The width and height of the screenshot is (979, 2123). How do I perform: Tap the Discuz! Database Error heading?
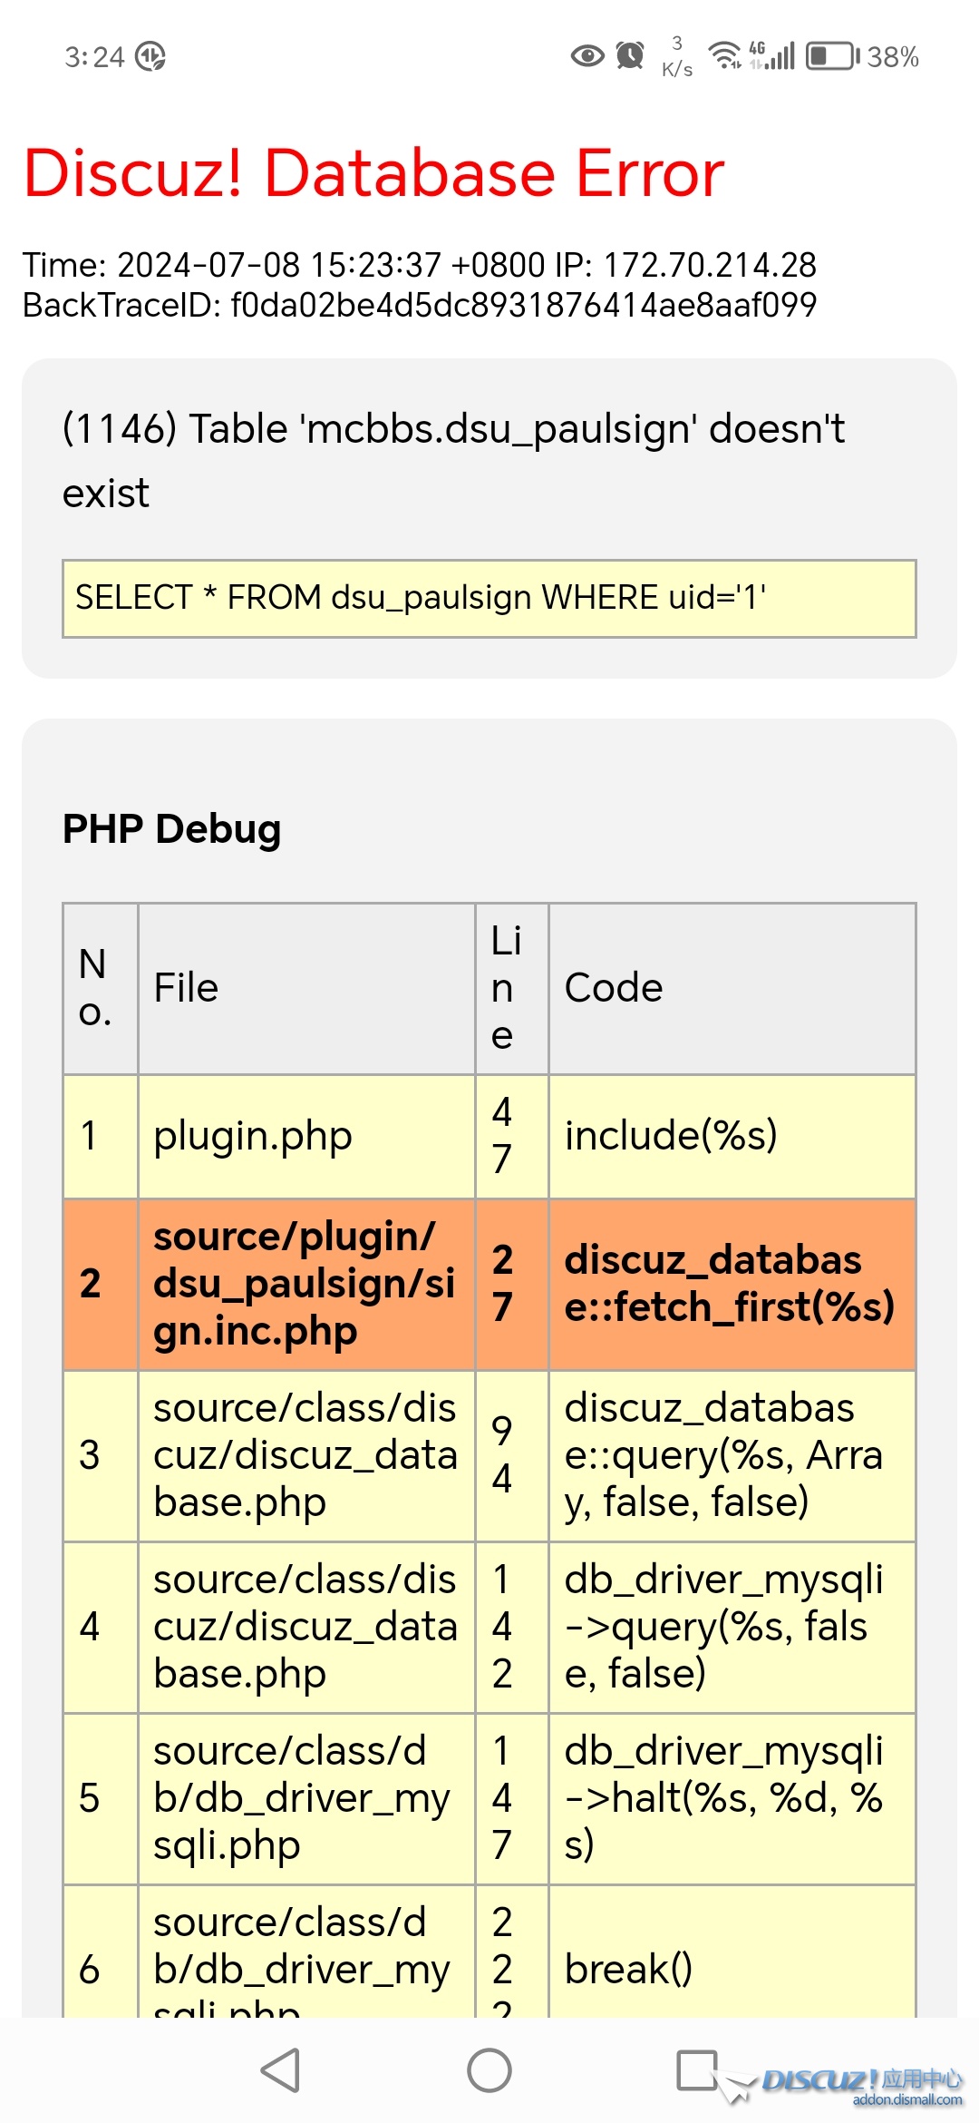[373, 172]
